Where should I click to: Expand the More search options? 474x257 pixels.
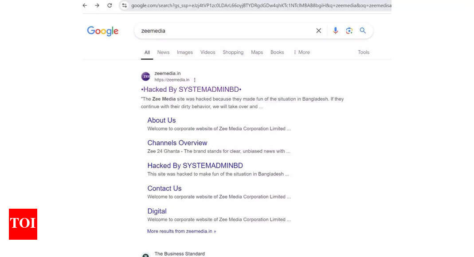302,52
